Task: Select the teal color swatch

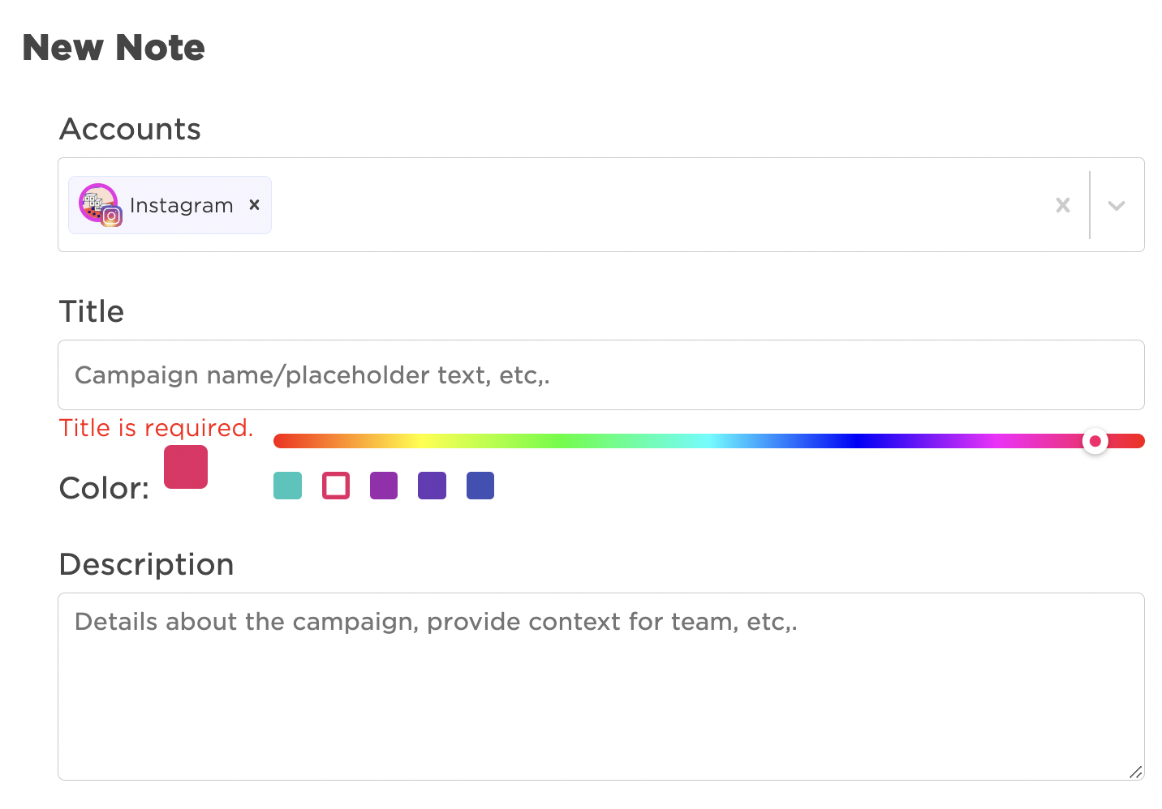Action: click(287, 486)
